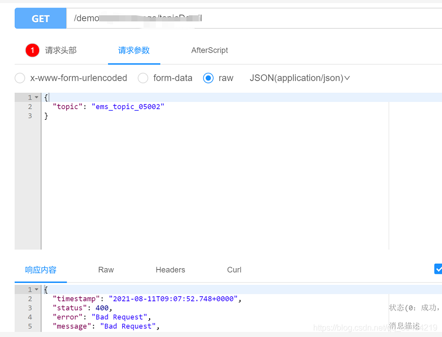This screenshot has width=442, height=337.
Task: Switch to the 响应内容 tab
Action: tap(41, 270)
